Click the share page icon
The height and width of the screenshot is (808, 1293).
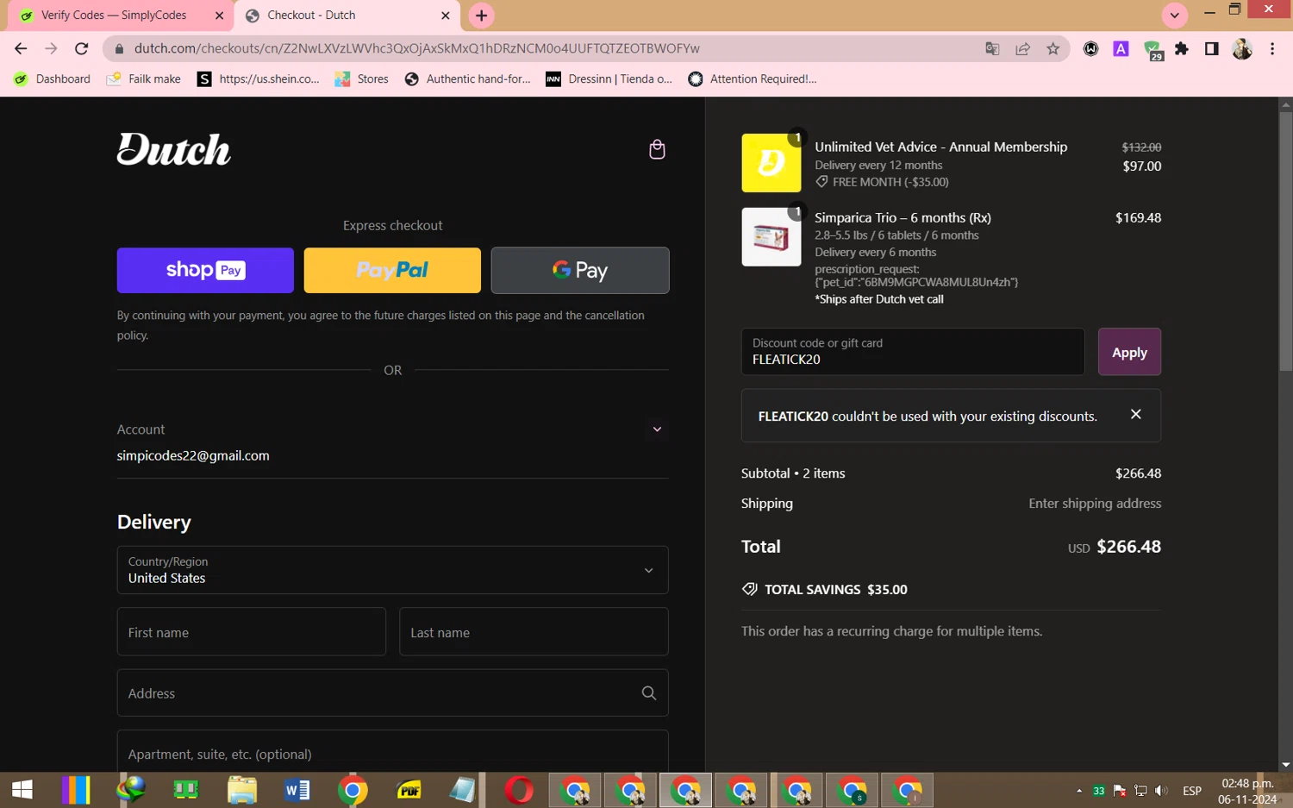click(1022, 49)
